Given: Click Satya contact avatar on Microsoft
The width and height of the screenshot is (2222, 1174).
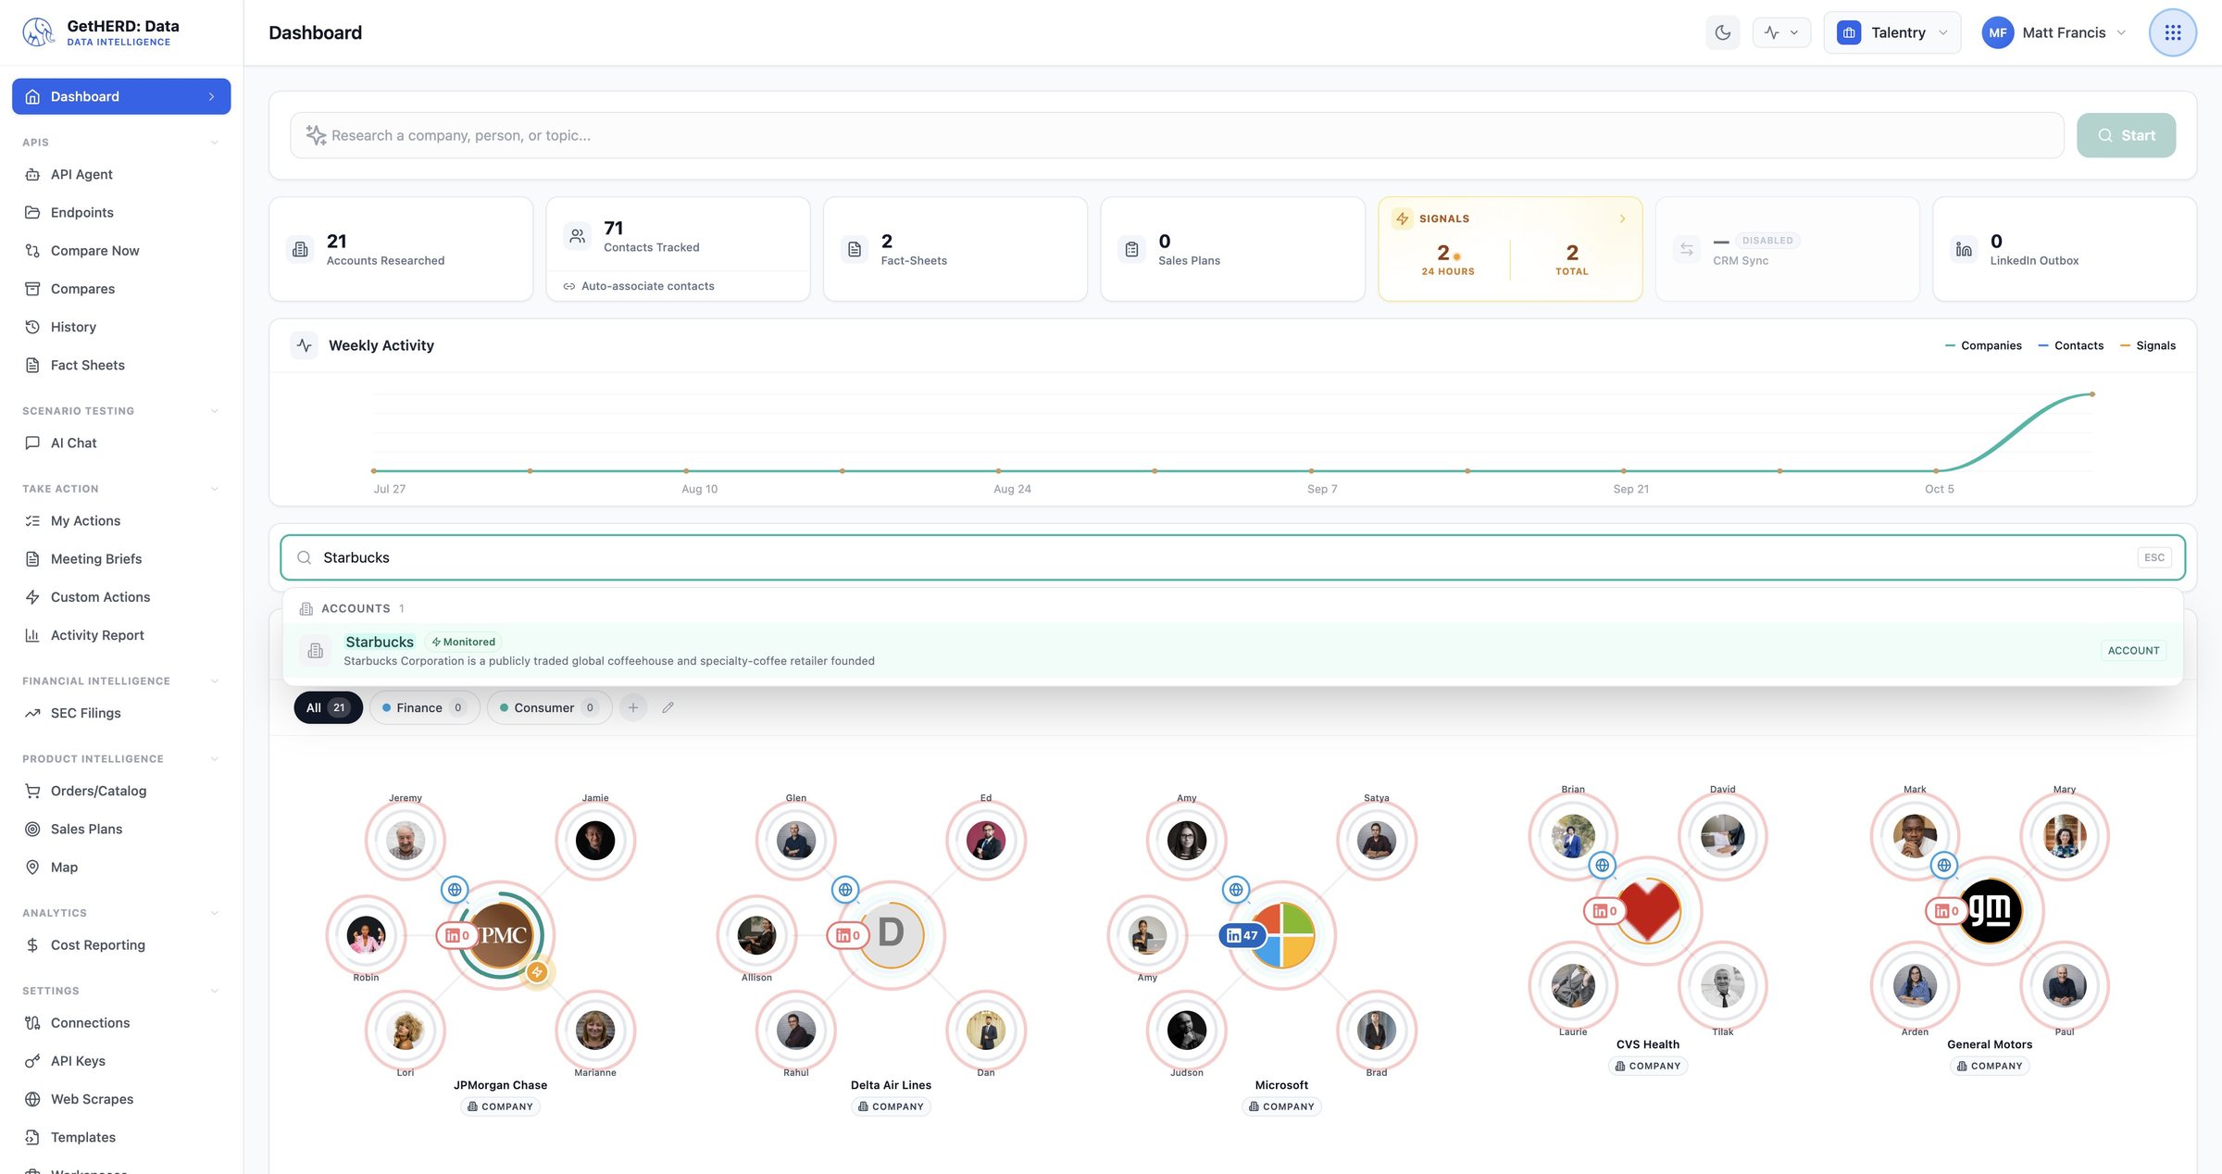Looking at the screenshot, I should 1376,841.
